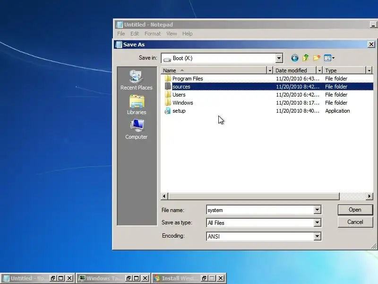
Task: Open Notepad Help menu
Action: [187, 34]
